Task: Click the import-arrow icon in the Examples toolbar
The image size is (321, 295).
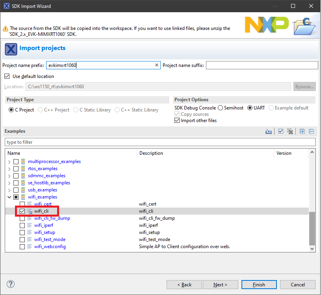Action: (269, 131)
